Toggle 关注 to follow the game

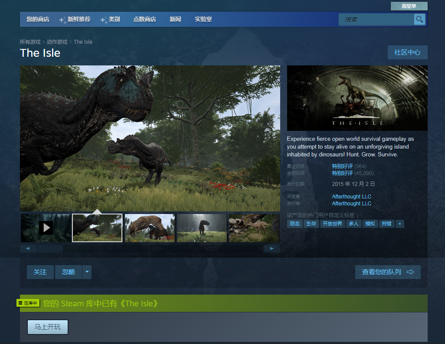[x=40, y=272]
